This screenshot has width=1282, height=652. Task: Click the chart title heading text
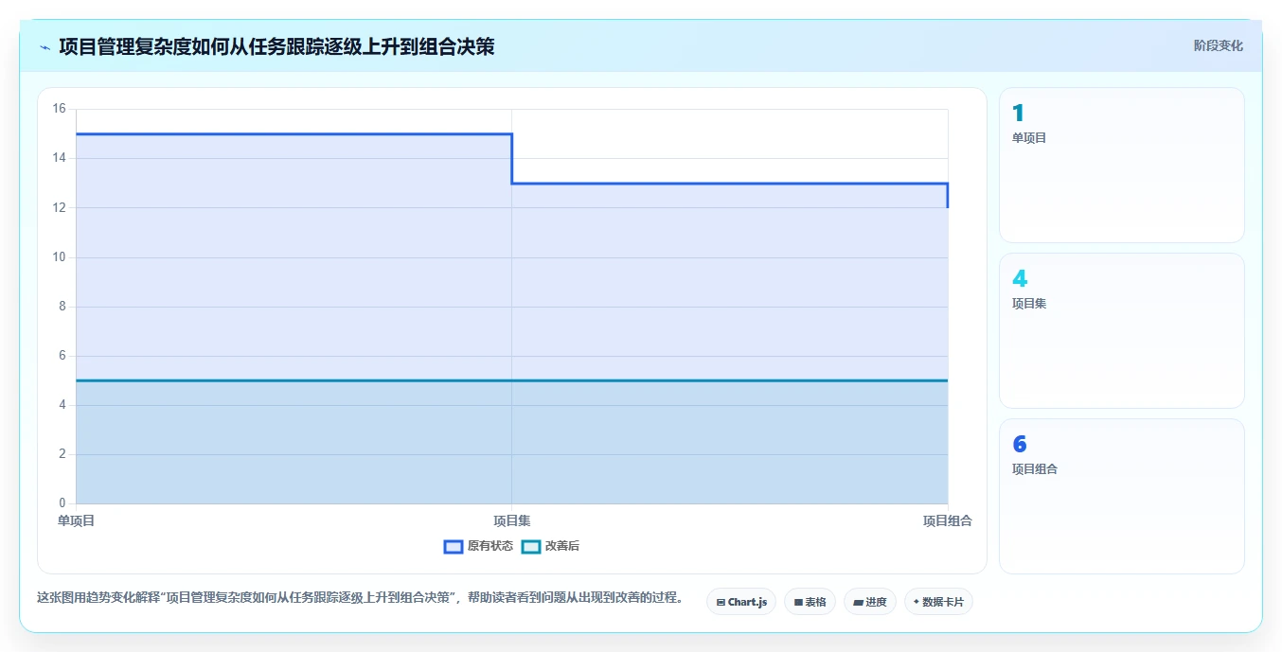(x=276, y=46)
